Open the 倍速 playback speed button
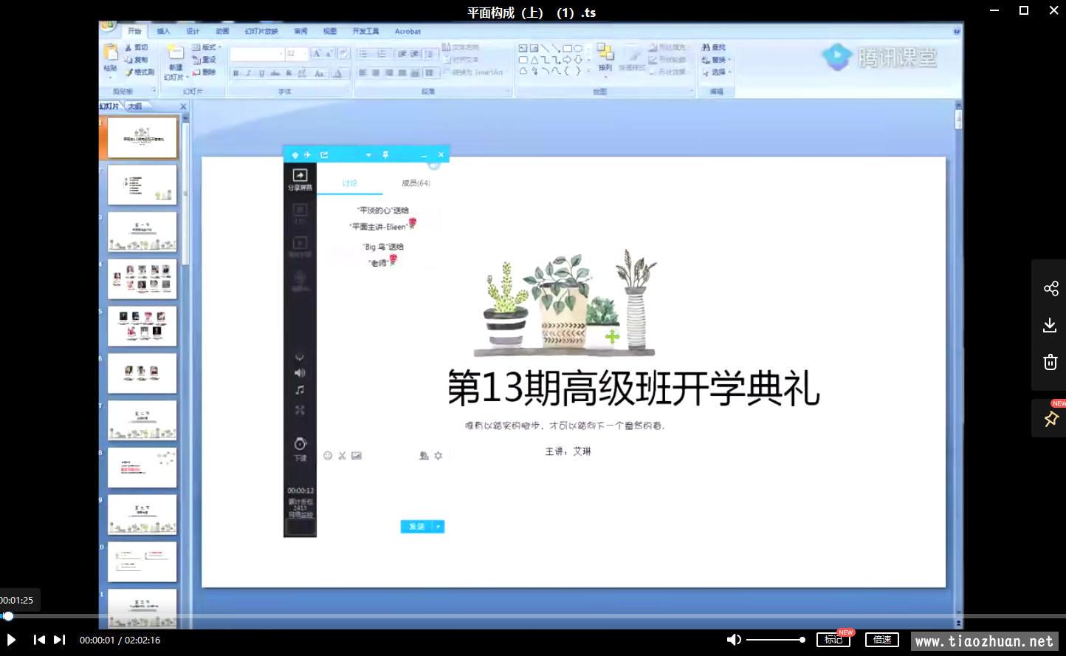The height and width of the screenshot is (656, 1066). pos(882,640)
